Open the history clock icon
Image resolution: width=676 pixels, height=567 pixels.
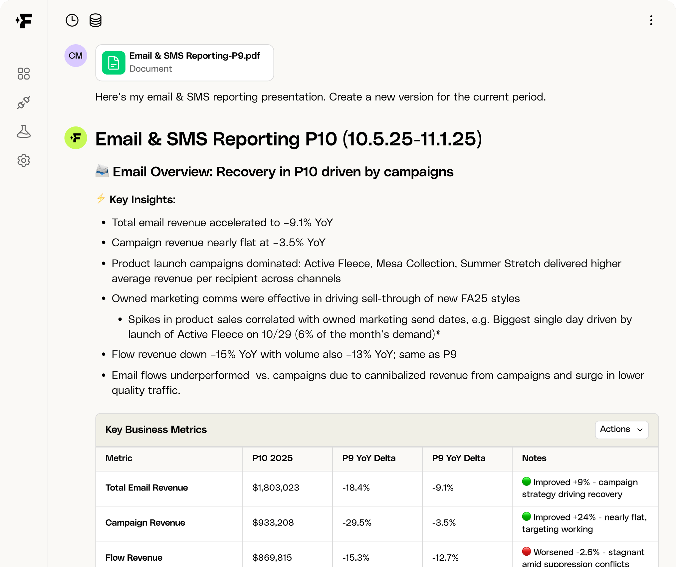(x=72, y=20)
